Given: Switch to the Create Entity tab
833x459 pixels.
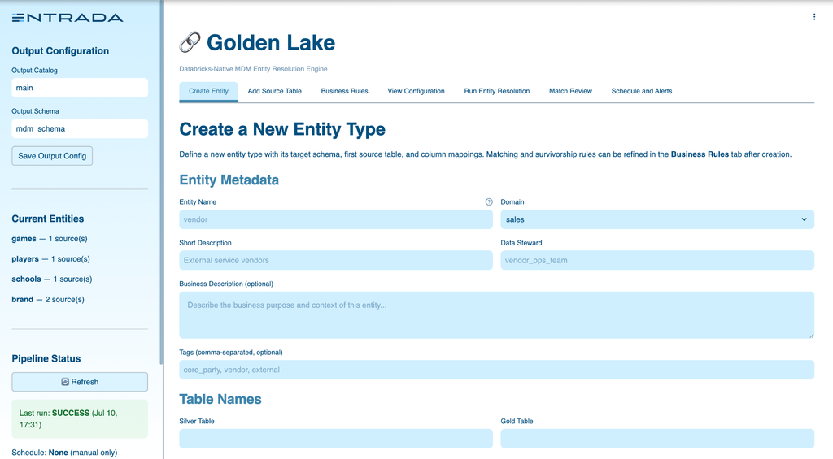Looking at the screenshot, I should tap(208, 91).
